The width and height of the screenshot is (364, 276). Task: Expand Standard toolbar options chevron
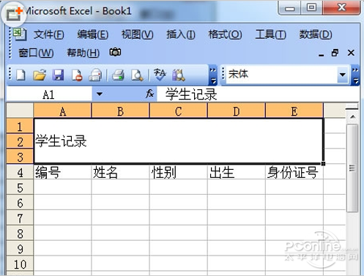(x=213, y=75)
